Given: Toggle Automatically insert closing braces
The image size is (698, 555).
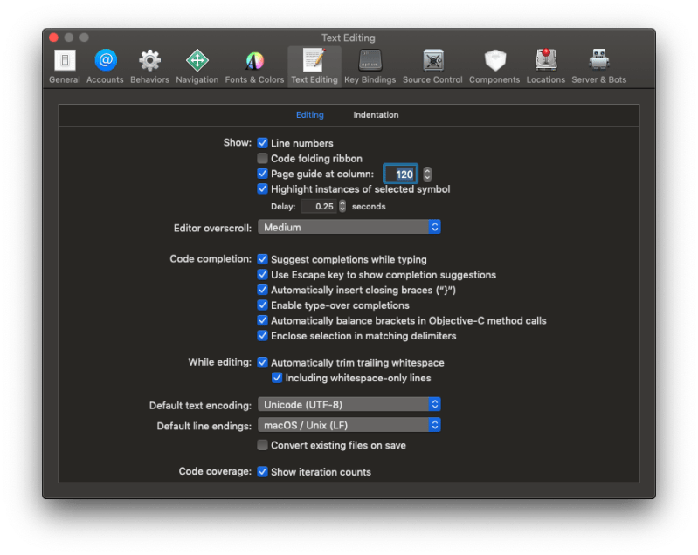Looking at the screenshot, I should point(263,290).
